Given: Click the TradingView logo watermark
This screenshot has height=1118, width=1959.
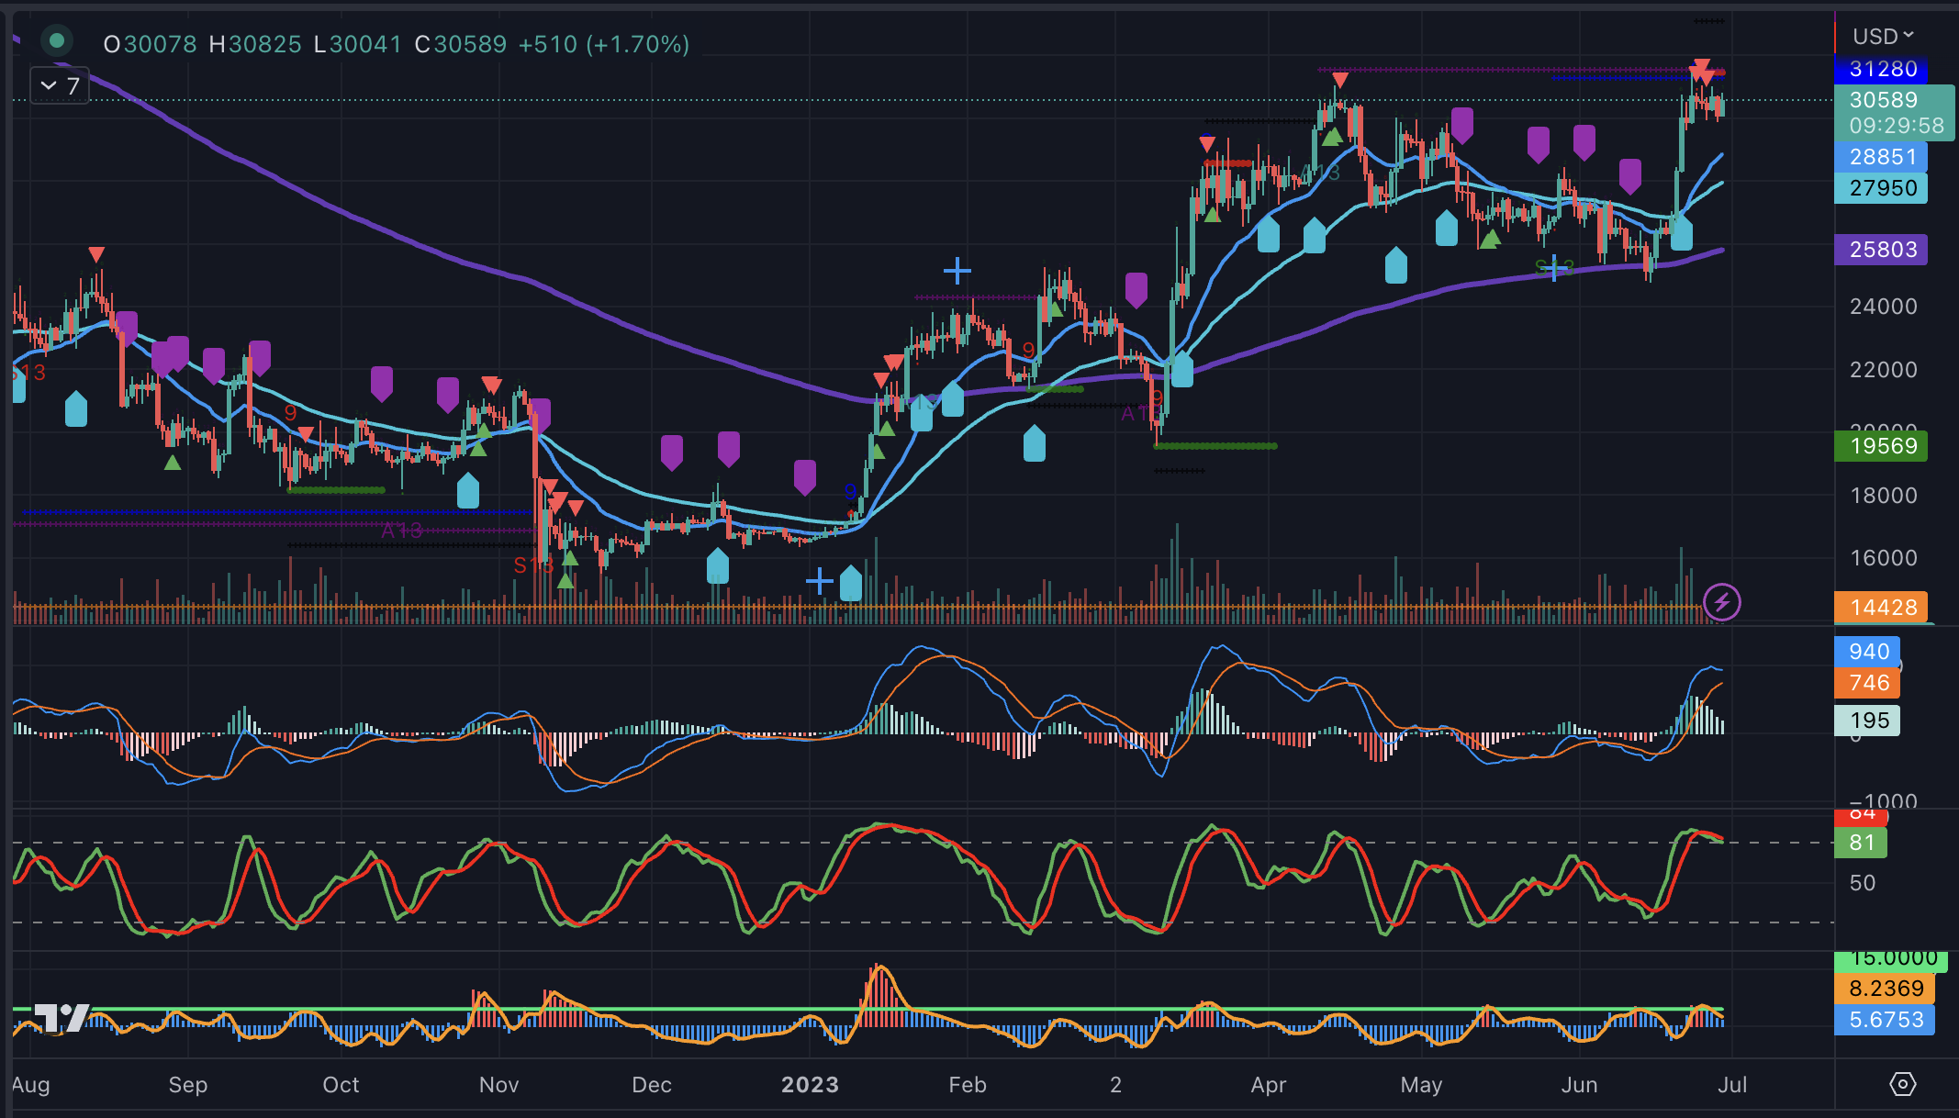Looking at the screenshot, I should [58, 1016].
